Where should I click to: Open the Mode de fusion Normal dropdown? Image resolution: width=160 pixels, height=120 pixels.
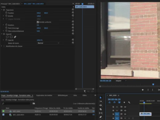click(x=48, y=43)
